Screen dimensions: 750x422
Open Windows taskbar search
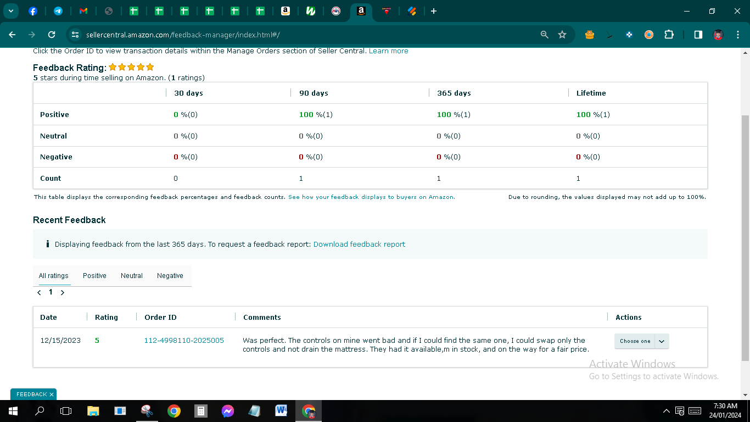pyautogui.click(x=40, y=410)
